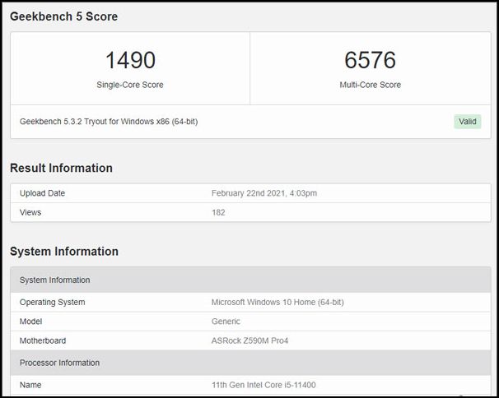Click the Views label
The image size is (499, 398).
[30, 212]
